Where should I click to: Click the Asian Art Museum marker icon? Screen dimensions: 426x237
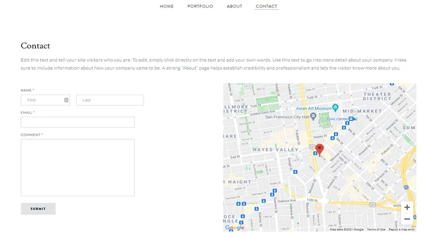336,108
